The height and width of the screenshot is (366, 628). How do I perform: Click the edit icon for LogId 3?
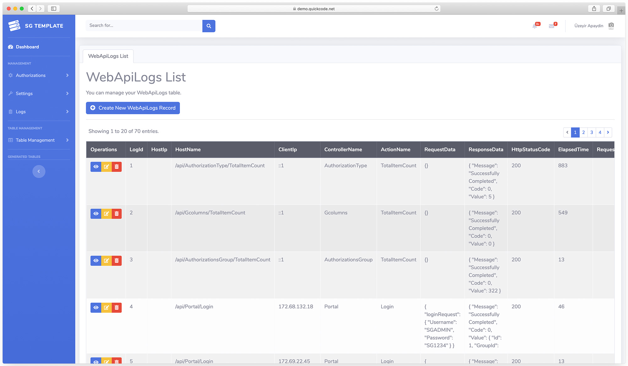pyautogui.click(x=106, y=261)
